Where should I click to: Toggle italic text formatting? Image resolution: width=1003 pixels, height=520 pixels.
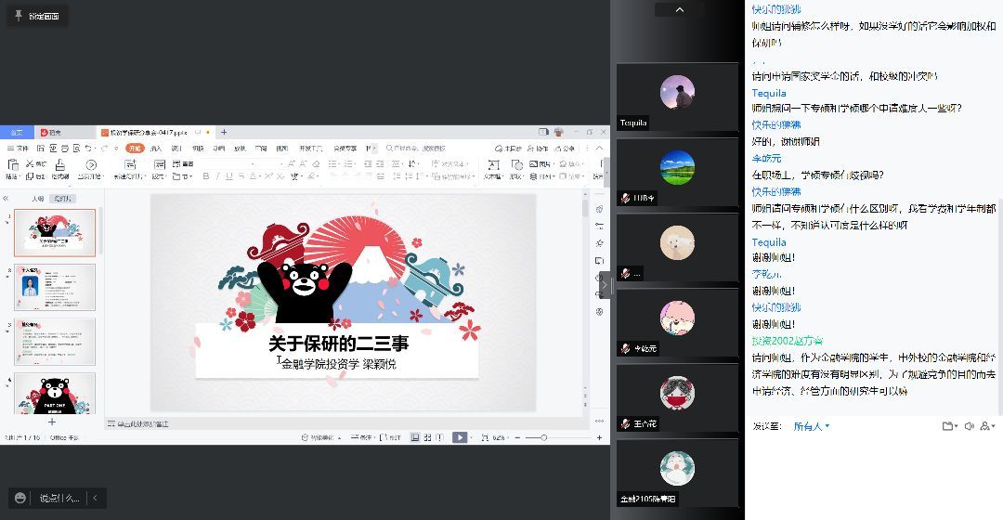point(217,176)
